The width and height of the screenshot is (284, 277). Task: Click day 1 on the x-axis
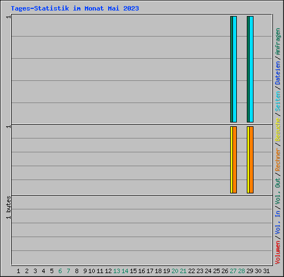point(18,271)
